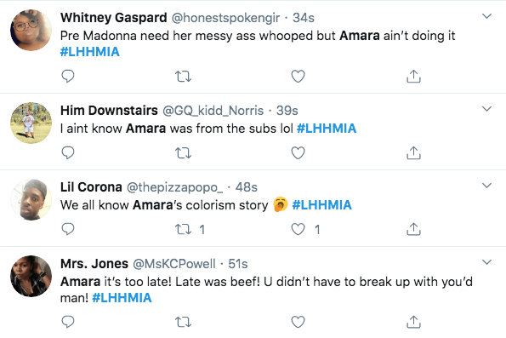Reply to Lil Corona's tweet
506x338 pixels.
point(68,229)
